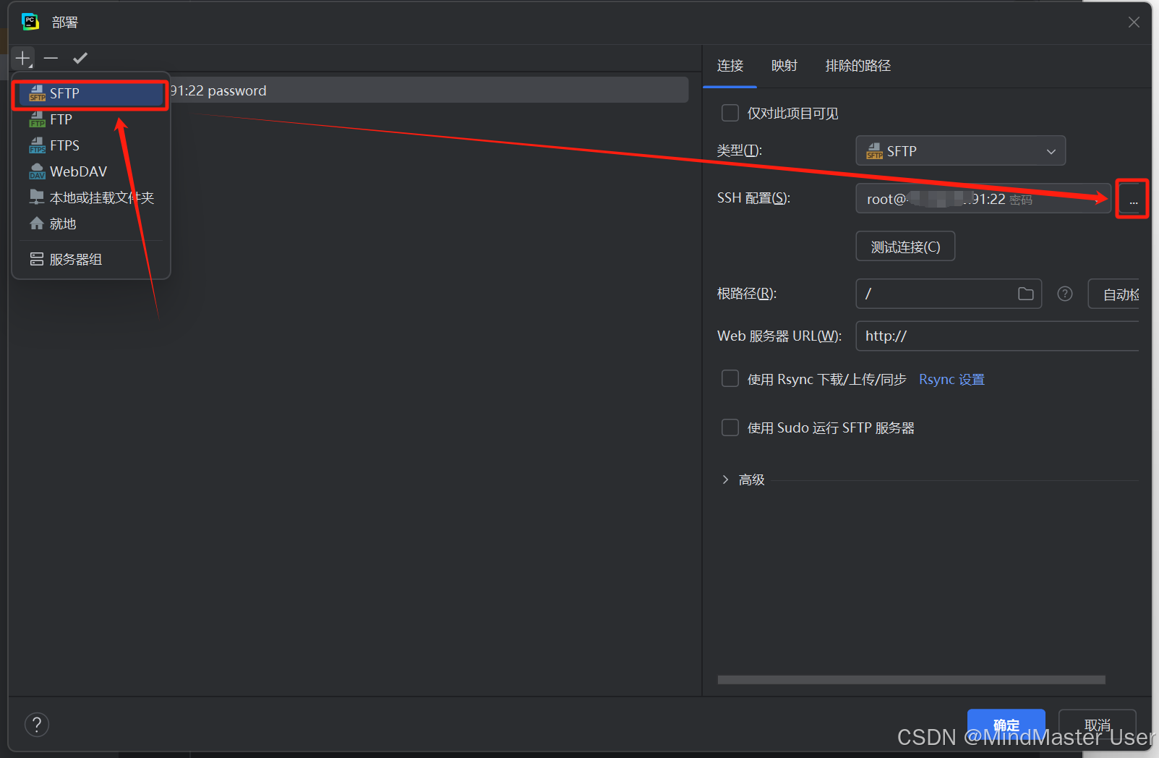Enable the 仅对此项目可见 checkbox
This screenshot has height=758, width=1159.
tap(730, 113)
